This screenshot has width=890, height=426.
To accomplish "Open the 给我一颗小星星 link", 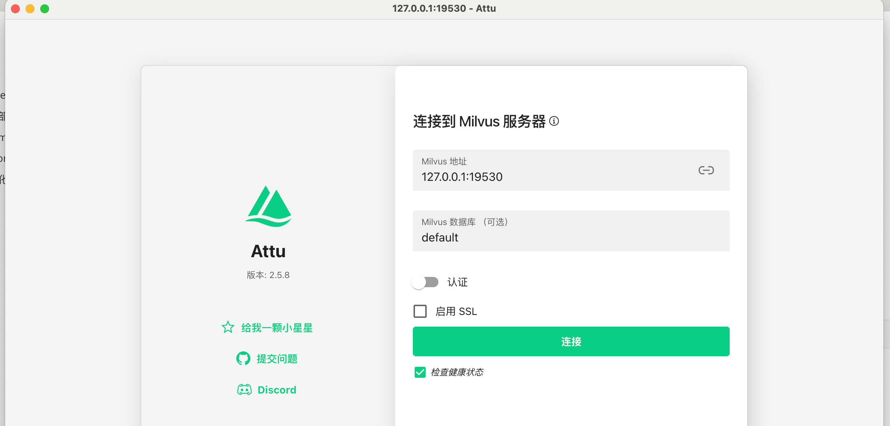I will tap(277, 328).
